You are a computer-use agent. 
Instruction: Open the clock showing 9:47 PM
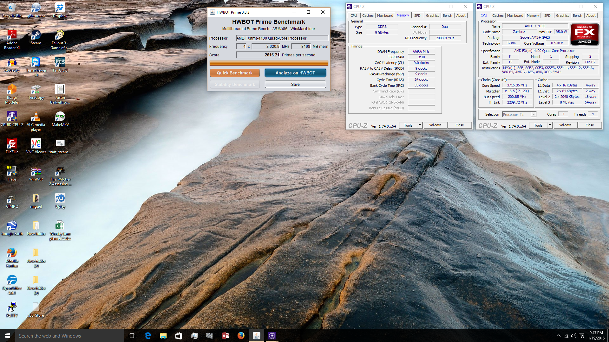tap(596, 336)
